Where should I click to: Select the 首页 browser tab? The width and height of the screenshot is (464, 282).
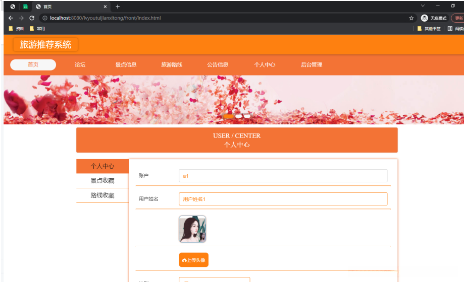click(x=71, y=7)
